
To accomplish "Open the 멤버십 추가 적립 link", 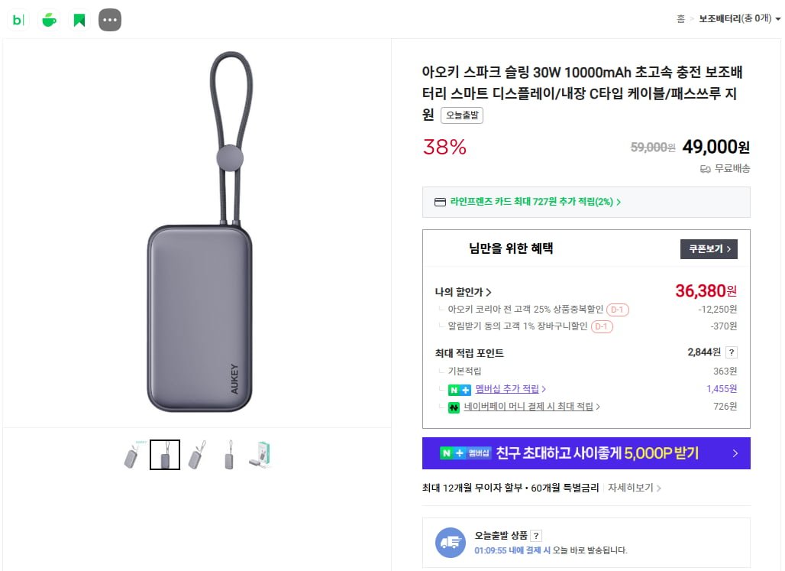I will pyautogui.click(x=510, y=389).
